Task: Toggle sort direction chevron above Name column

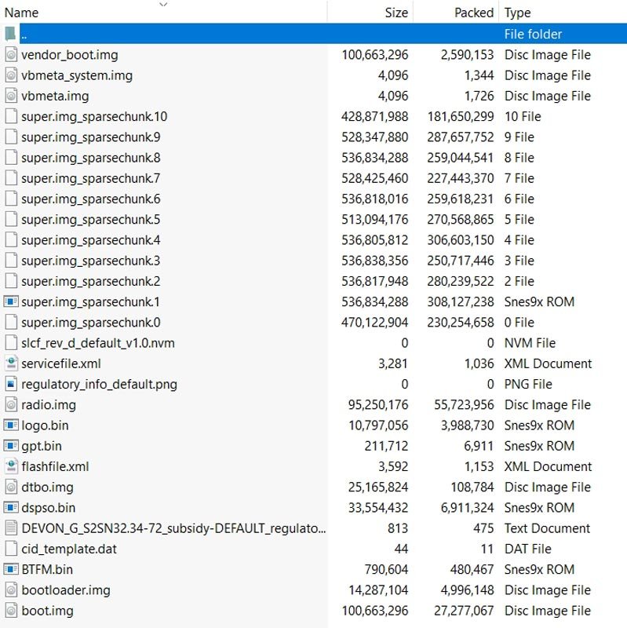Action: click(163, 4)
